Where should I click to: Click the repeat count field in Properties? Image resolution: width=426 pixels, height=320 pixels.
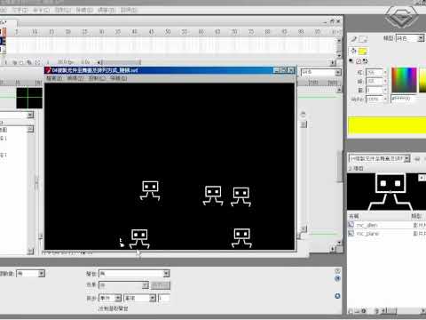164,298
